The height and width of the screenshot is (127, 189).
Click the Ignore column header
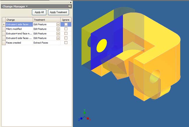coord(66,20)
